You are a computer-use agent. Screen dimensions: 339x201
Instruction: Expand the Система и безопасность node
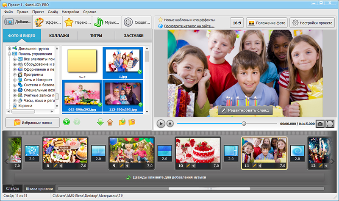pyautogui.click(x=15, y=85)
